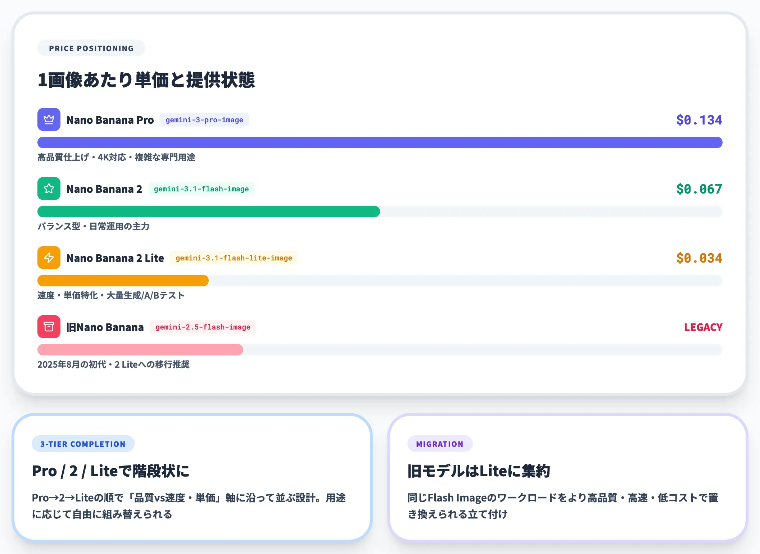Click the purple Nano Banana Pro price bar

[380, 142]
